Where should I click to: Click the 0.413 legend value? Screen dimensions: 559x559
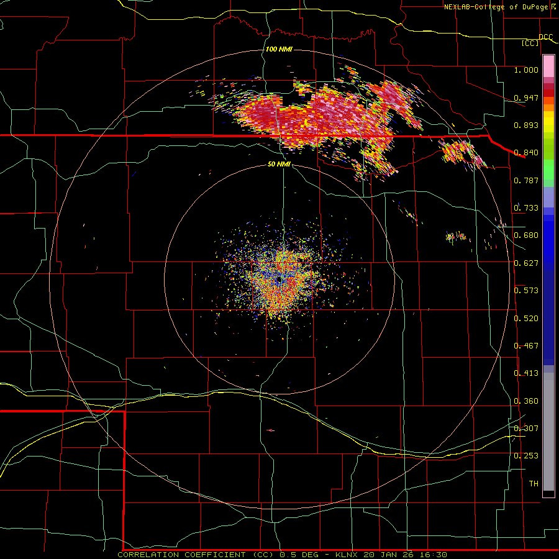(x=526, y=373)
